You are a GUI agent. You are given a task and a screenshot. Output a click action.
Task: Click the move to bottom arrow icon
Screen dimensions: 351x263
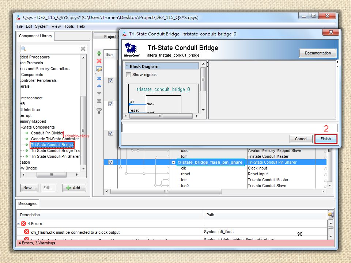(x=99, y=101)
